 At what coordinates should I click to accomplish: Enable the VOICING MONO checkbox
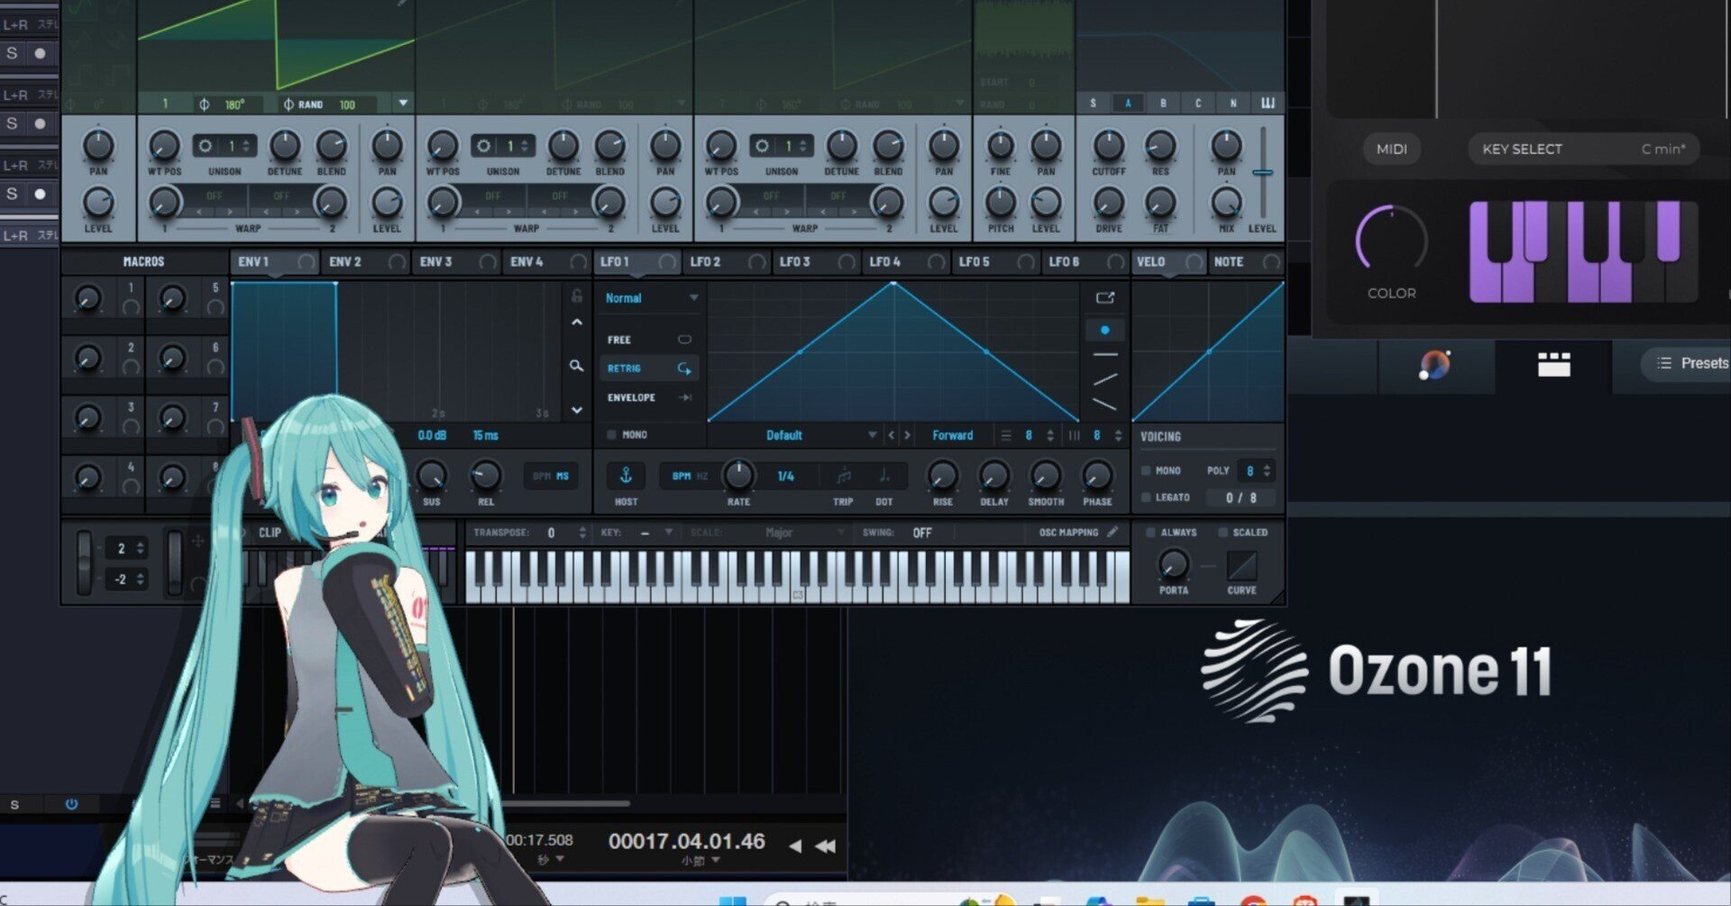coord(1146,471)
